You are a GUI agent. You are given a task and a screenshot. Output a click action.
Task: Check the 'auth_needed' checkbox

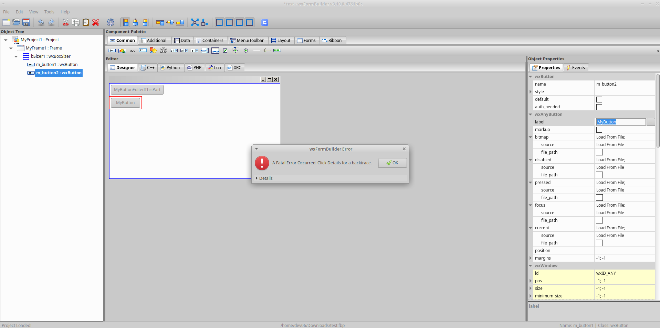pos(599,107)
